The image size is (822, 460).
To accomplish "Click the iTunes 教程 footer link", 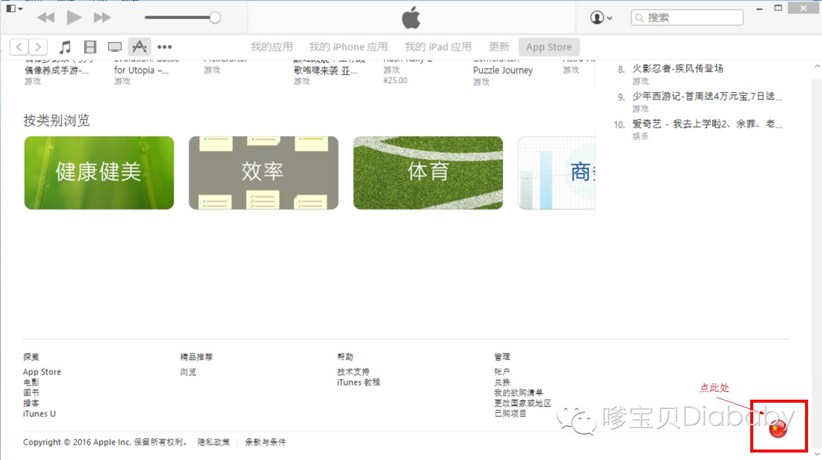I will (x=358, y=382).
